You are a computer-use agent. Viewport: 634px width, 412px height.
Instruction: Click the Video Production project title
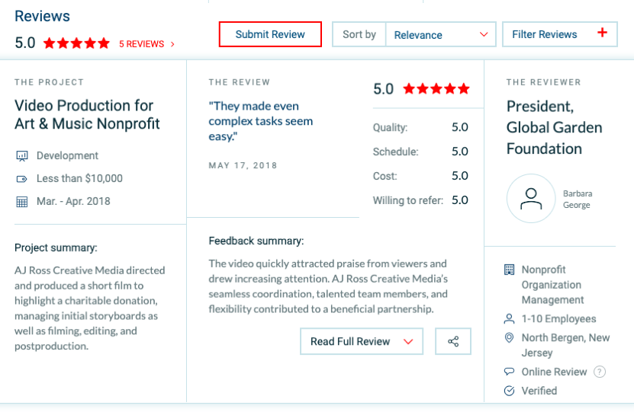tap(87, 114)
